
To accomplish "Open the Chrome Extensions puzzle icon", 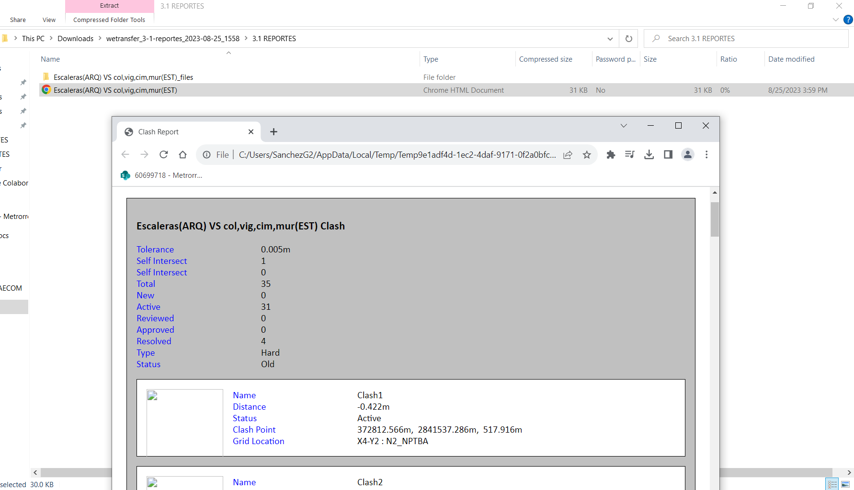I will (x=611, y=154).
